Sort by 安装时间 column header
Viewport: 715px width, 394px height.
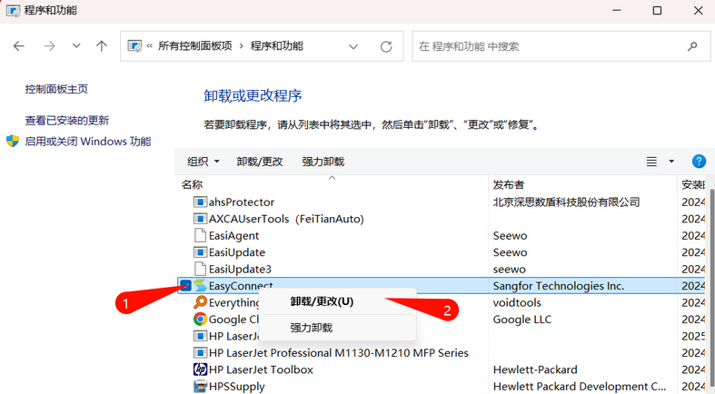click(x=693, y=184)
